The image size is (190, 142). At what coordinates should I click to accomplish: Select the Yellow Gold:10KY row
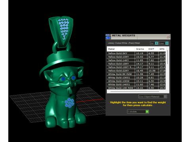click(136, 57)
